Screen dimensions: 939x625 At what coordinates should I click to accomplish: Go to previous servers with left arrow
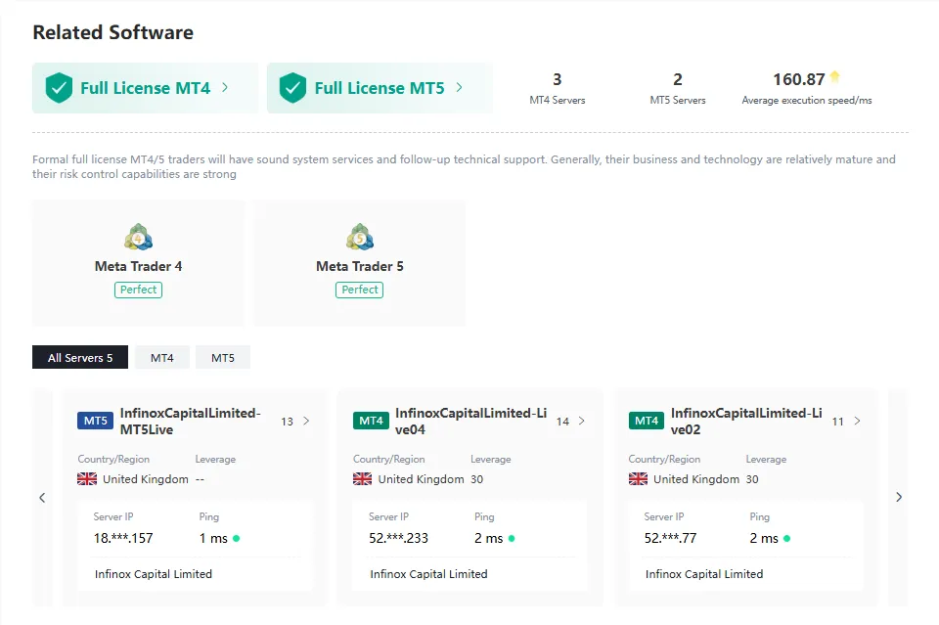42,498
